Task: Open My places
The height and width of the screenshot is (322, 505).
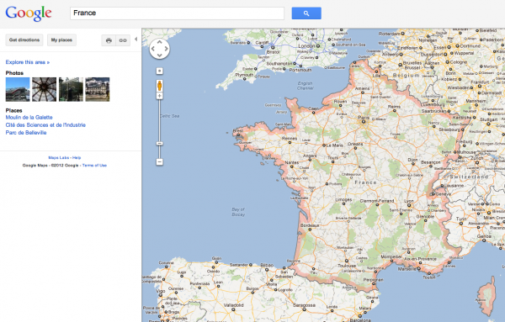Action: pos(61,40)
